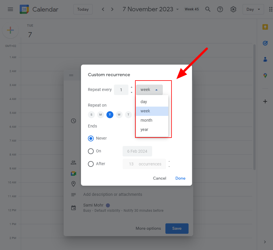The image size is (273, 250).
Task: Choose month from the frequency list
Action: click(x=147, y=121)
